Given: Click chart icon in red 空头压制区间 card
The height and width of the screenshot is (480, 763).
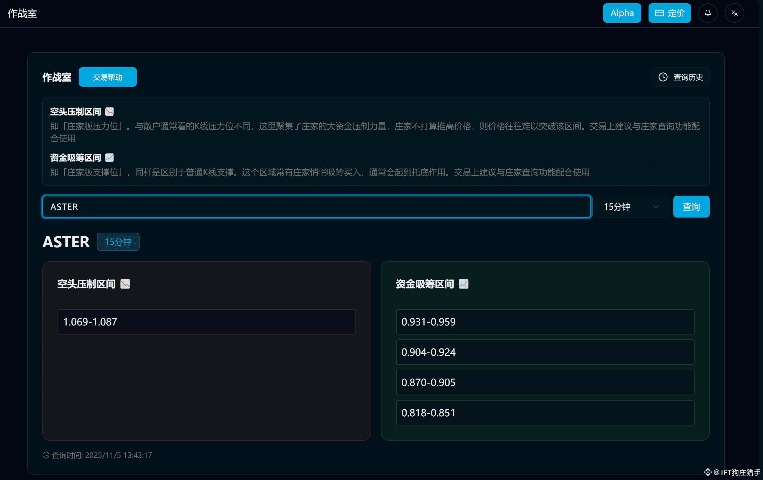Looking at the screenshot, I should pos(125,284).
